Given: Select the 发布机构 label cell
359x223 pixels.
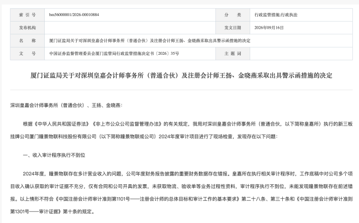Looking at the screenshot, I should point(27,28).
